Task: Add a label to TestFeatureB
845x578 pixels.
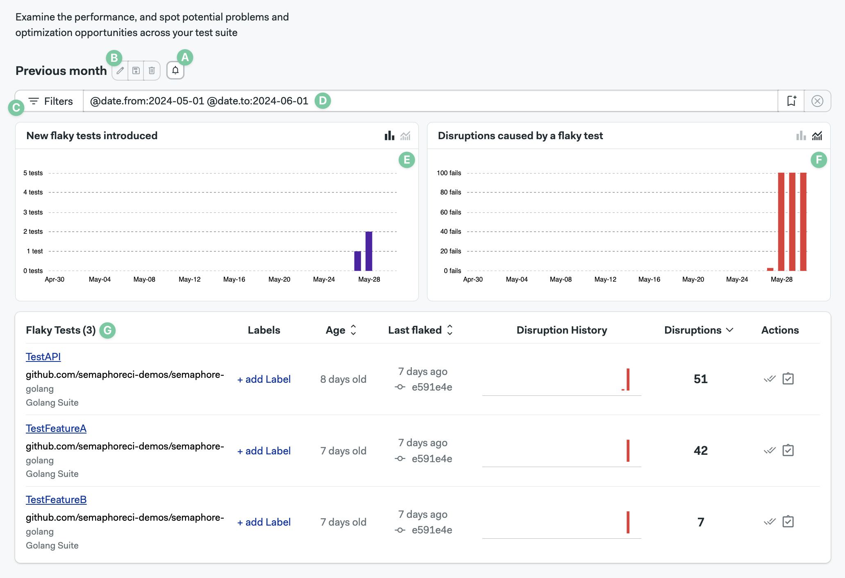Action: [264, 522]
